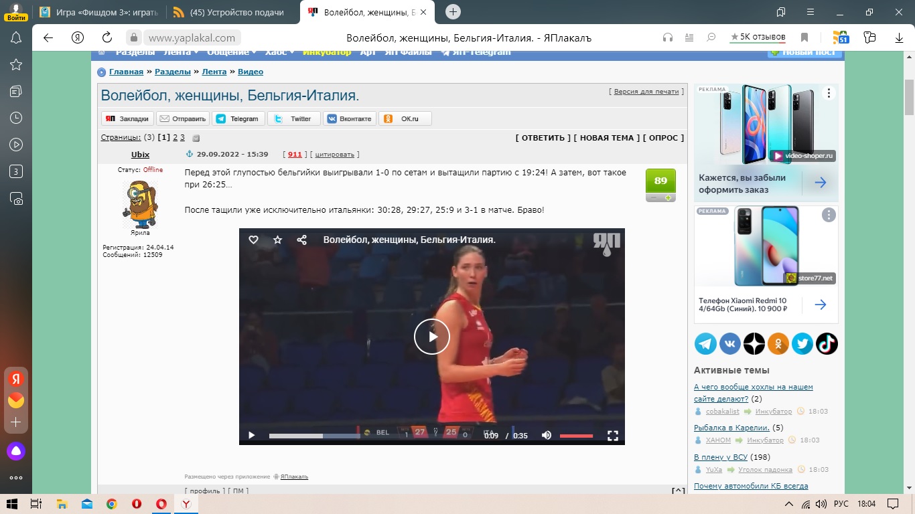Open the Лента dropdown in the site menu
Image resolution: width=915 pixels, height=514 pixels.
[180, 52]
